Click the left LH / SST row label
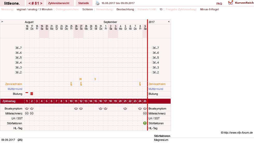The height and width of the screenshot is (146, 254). coord(17,118)
